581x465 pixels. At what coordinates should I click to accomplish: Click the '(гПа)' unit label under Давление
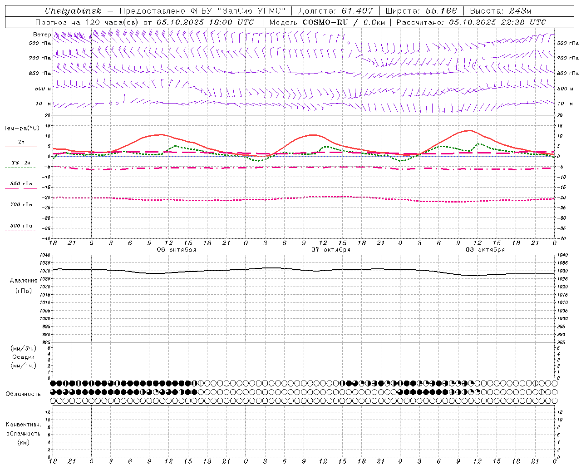click(x=24, y=291)
